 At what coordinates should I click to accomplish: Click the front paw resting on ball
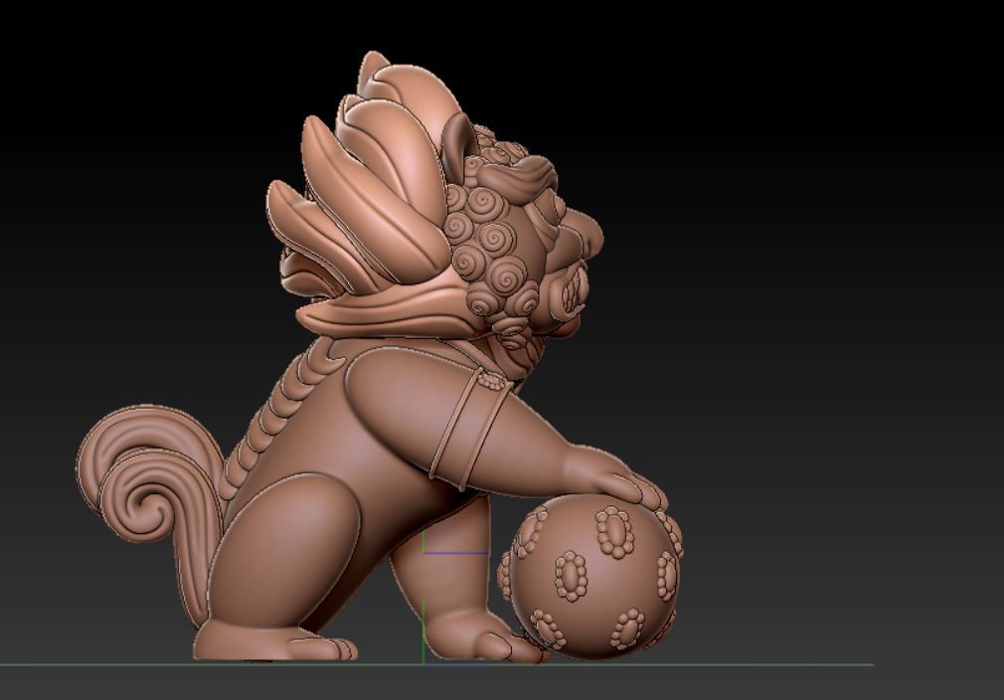coord(620,483)
